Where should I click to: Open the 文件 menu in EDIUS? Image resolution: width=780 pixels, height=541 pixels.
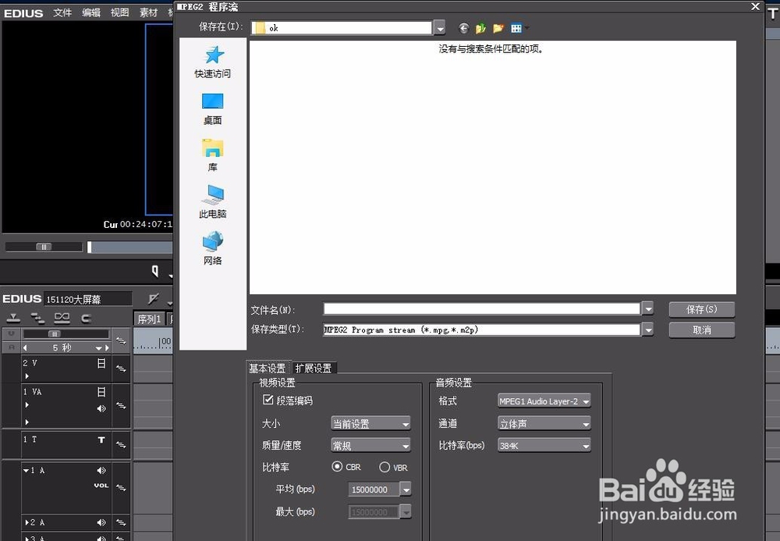[62, 12]
